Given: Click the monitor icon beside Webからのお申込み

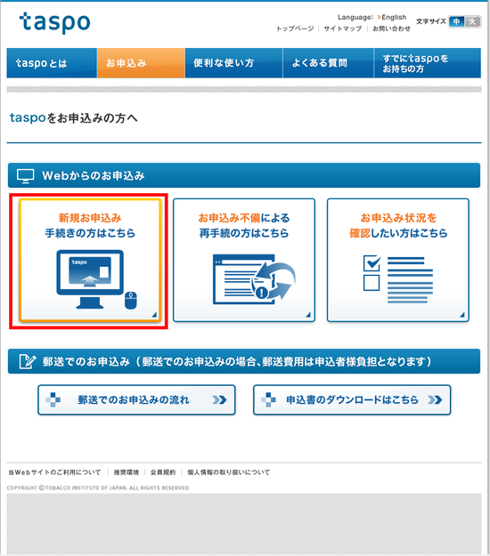Looking at the screenshot, I should [x=26, y=176].
